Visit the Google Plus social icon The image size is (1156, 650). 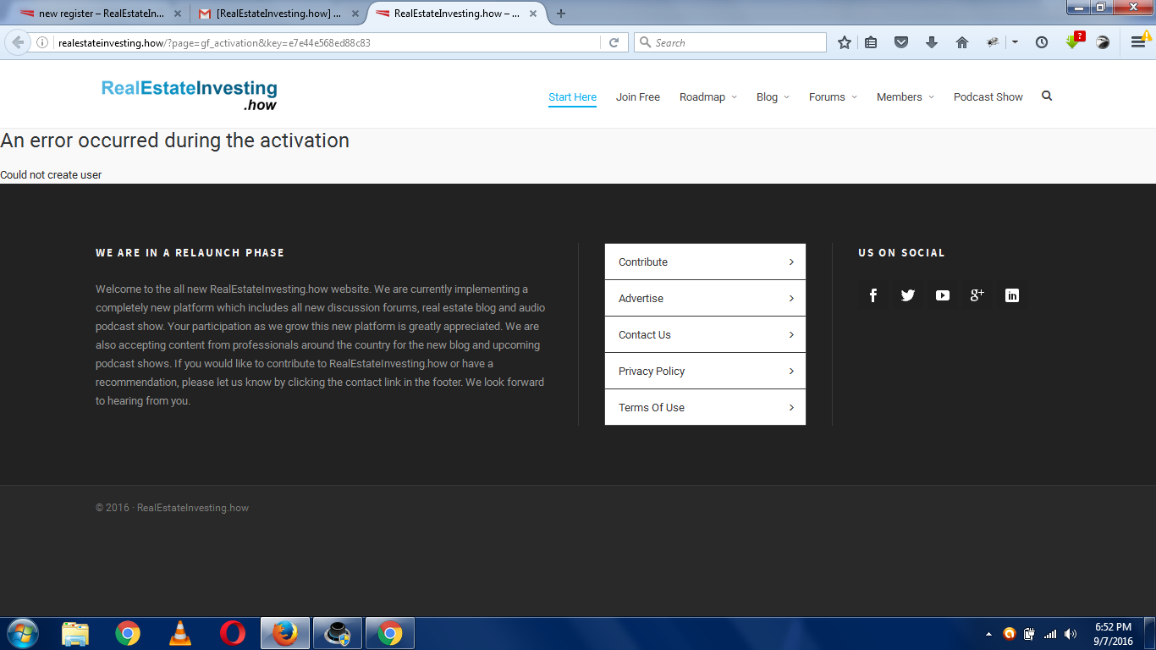pos(977,295)
